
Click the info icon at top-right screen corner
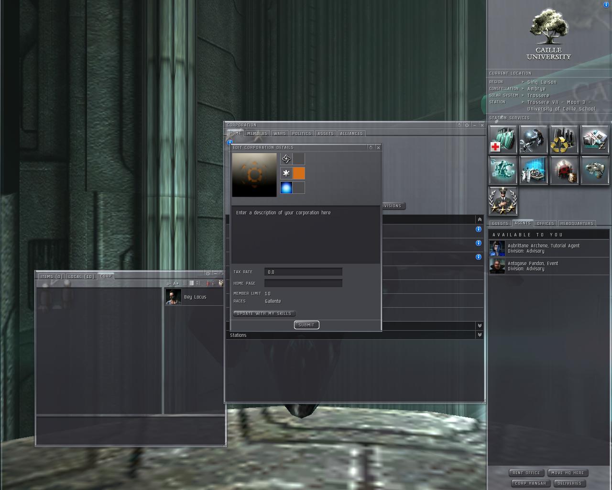pos(606,5)
